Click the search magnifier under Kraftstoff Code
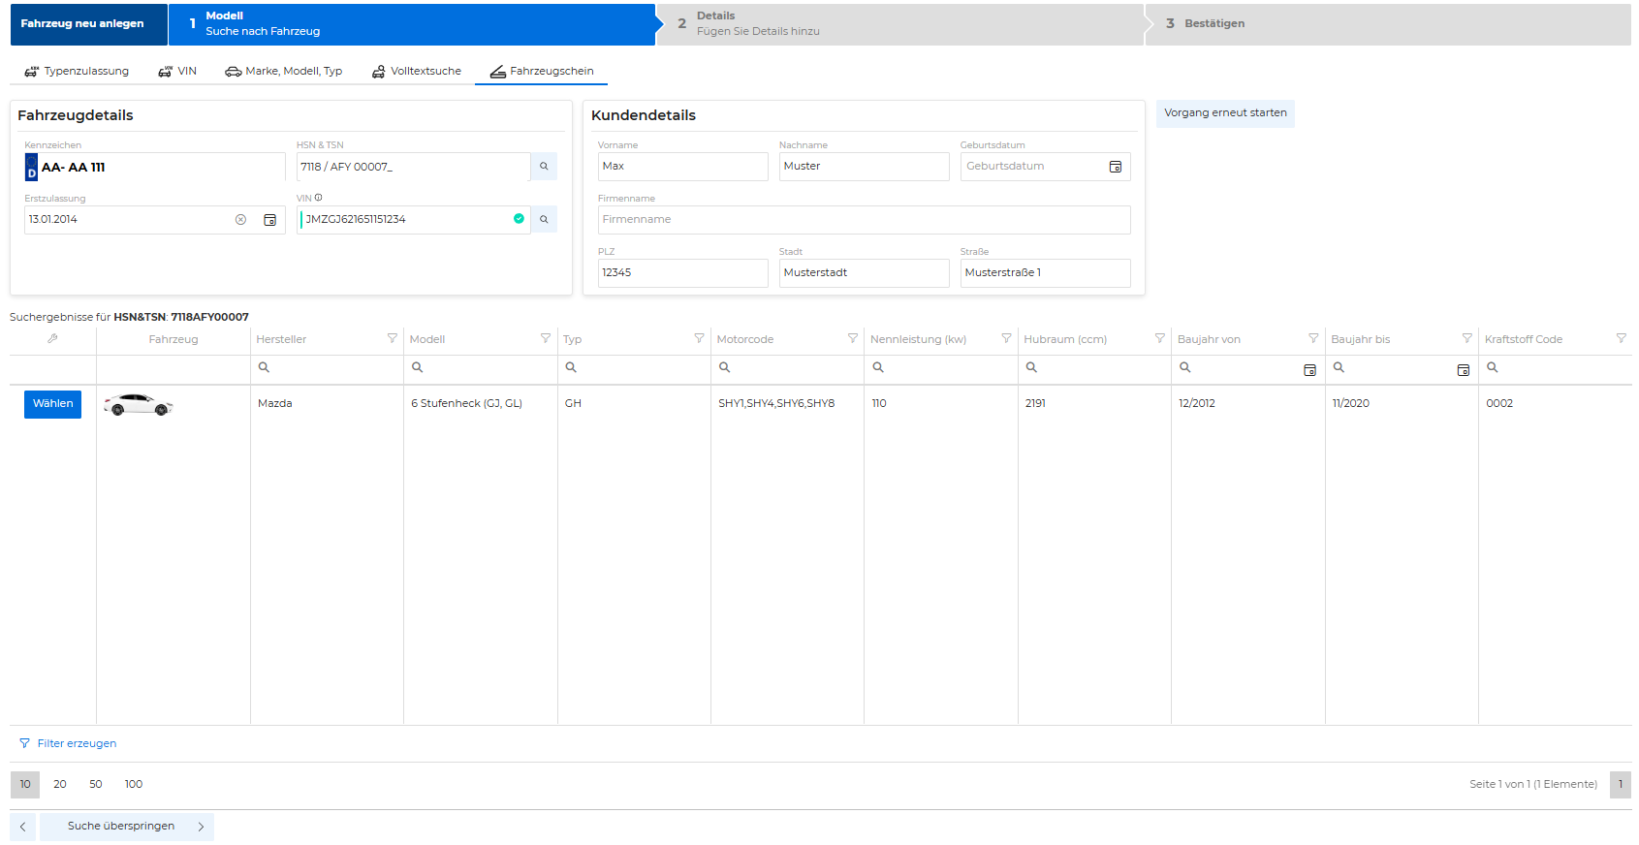 coord(1493,367)
